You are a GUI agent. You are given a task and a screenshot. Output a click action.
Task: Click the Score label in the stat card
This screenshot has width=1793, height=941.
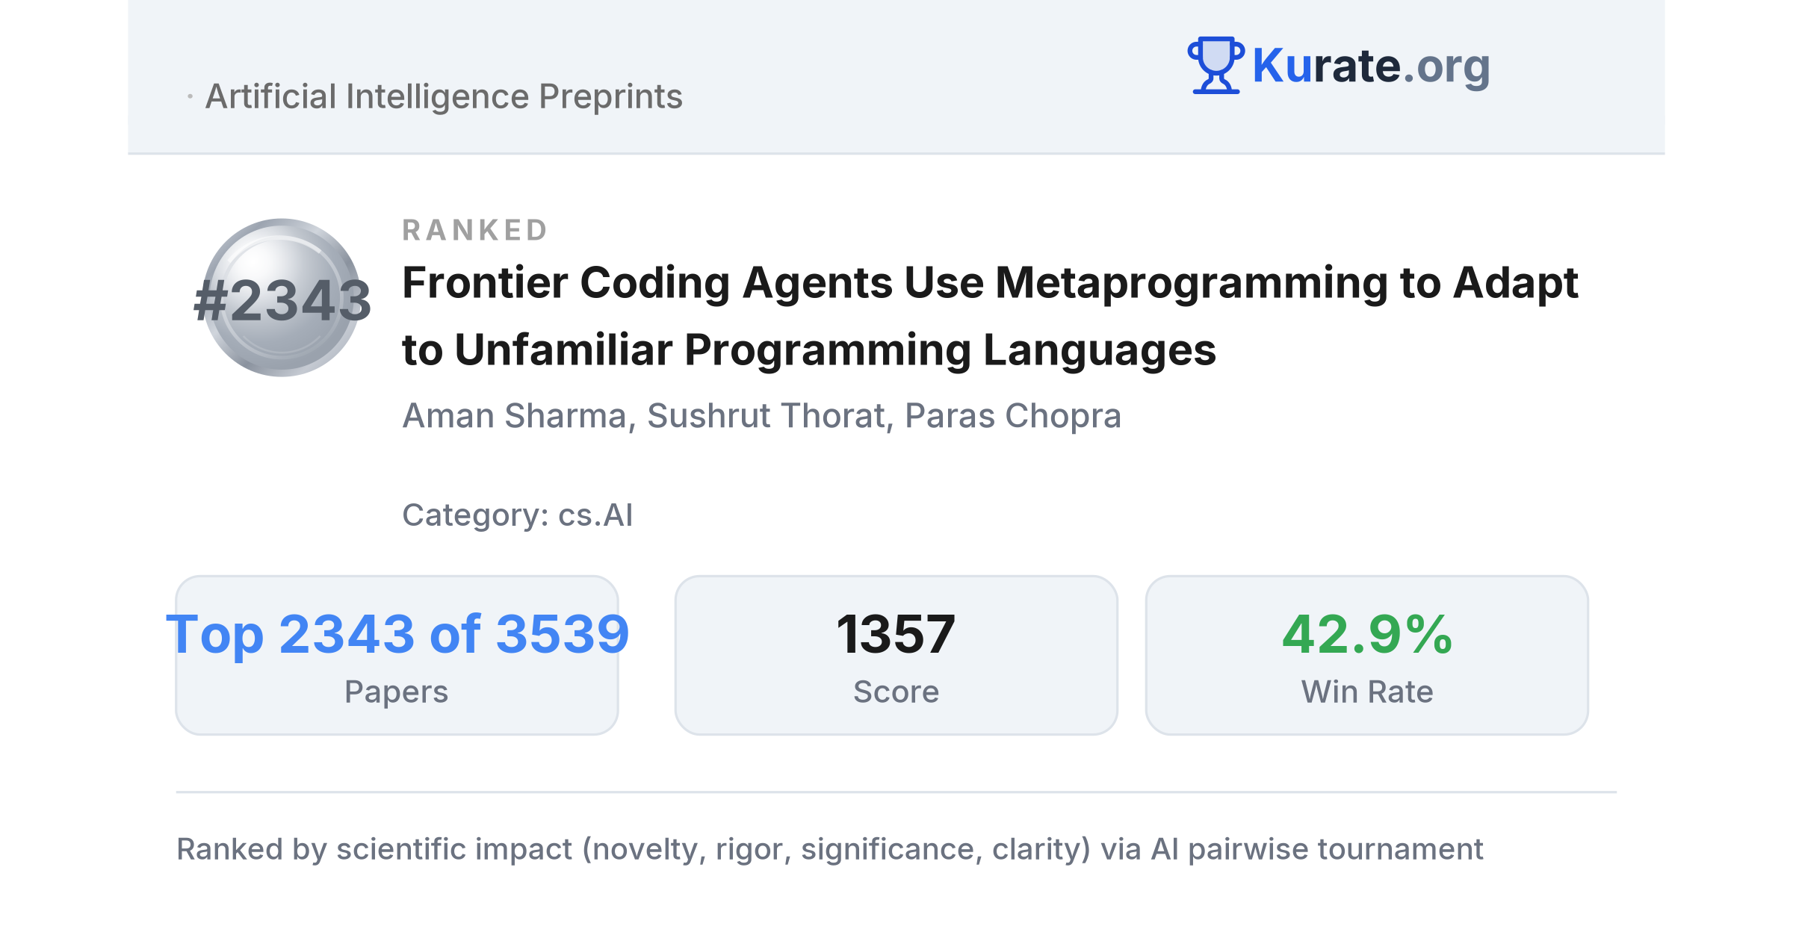click(896, 692)
